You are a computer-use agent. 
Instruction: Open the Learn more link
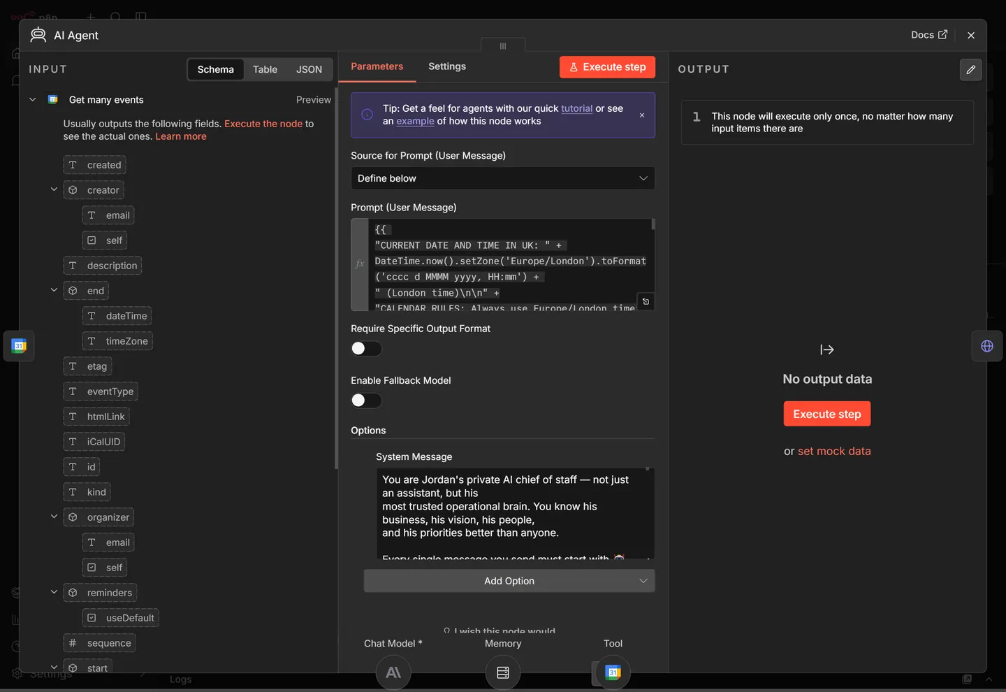[x=181, y=136]
